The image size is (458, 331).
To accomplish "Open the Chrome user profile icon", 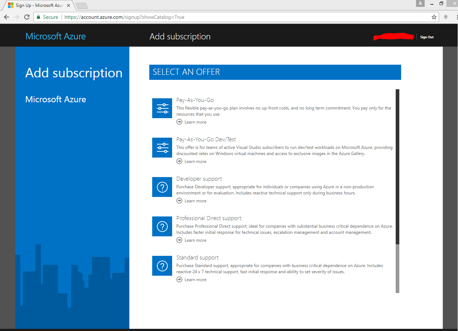I will click(x=420, y=3).
